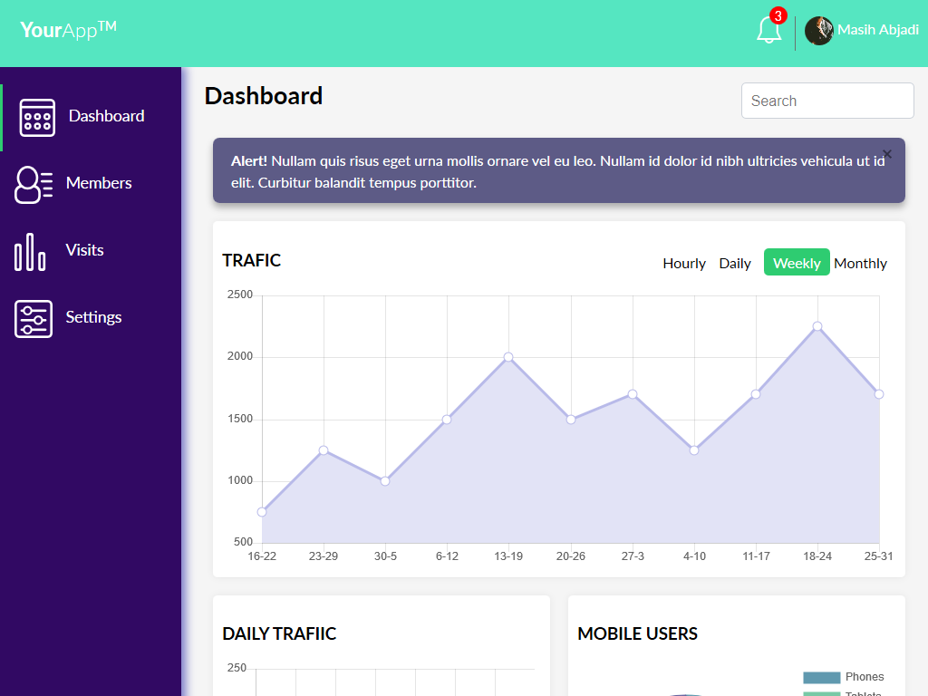Focus the Search input field
This screenshot has width=928, height=696.
click(x=827, y=101)
